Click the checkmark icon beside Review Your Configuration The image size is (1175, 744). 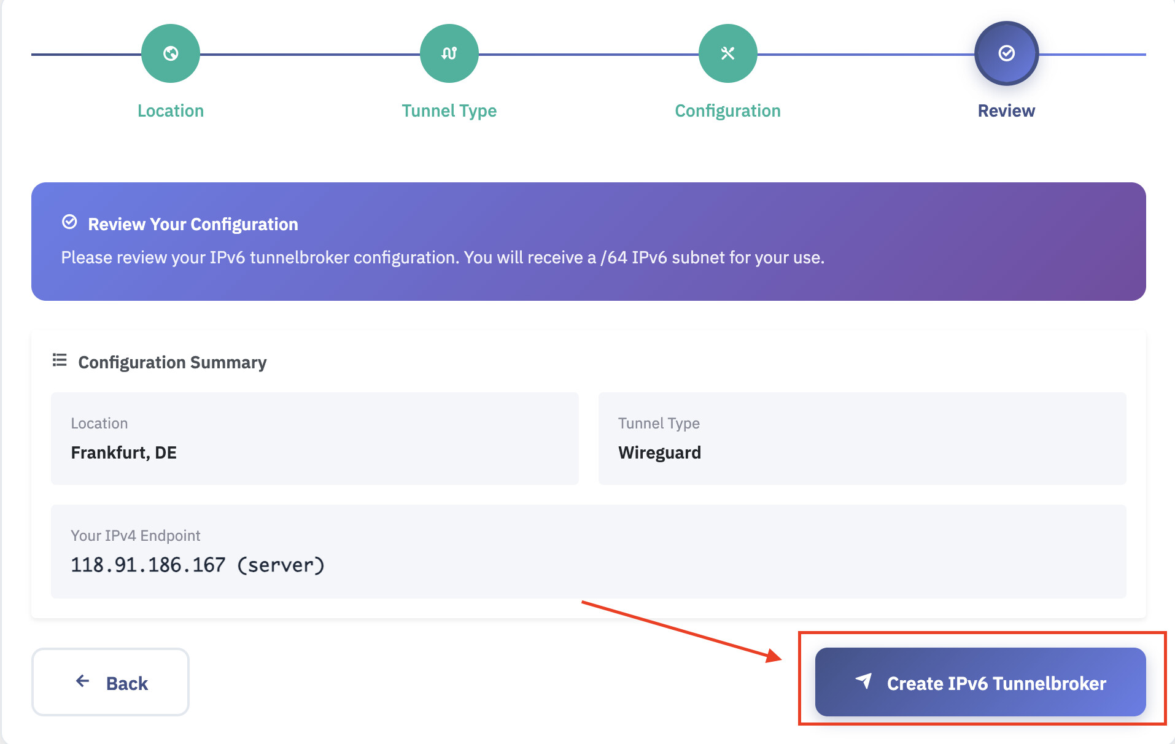point(70,222)
